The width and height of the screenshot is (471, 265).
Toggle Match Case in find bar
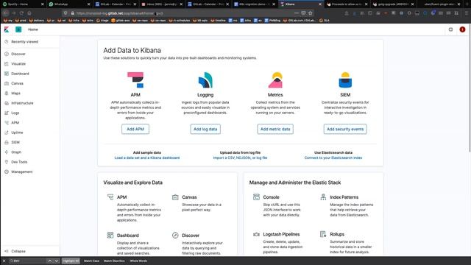tap(91, 261)
